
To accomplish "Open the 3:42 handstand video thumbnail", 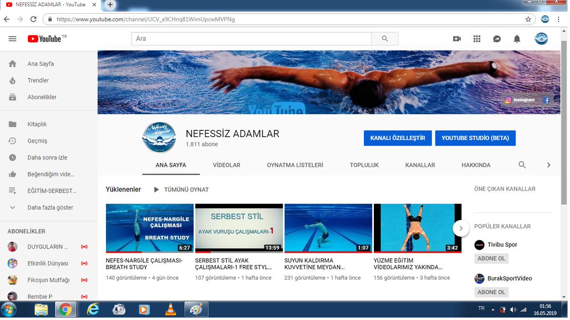I will (x=418, y=228).
